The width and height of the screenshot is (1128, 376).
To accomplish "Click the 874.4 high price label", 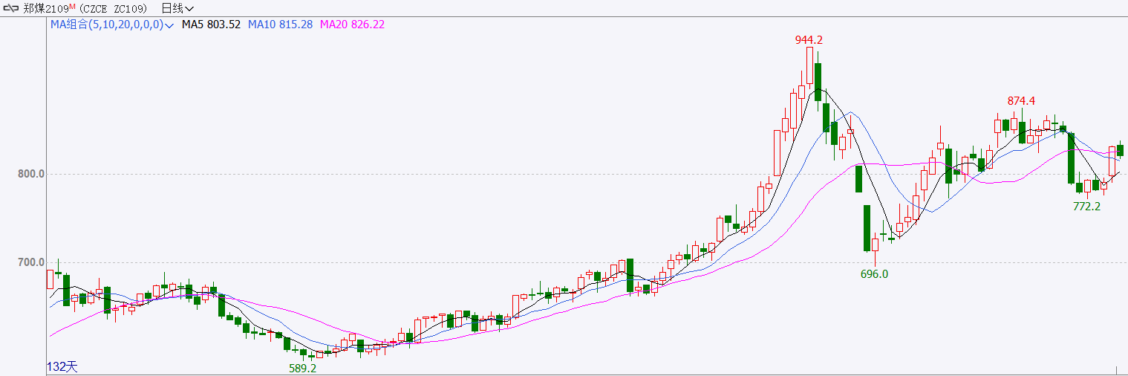I will coord(1021,101).
